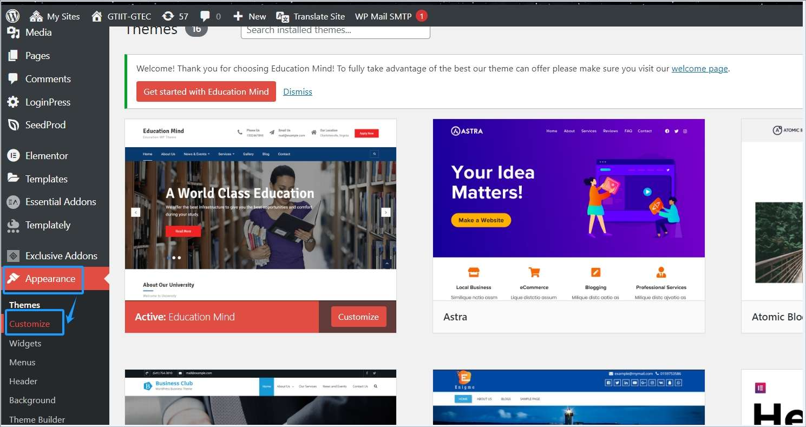Click Get started with Education Mind button
The width and height of the screenshot is (806, 427).
coord(206,91)
